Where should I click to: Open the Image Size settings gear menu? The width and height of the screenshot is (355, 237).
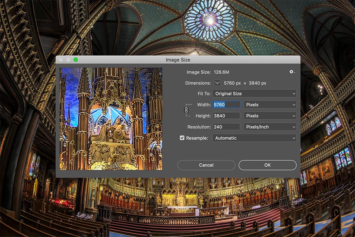click(x=291, y=72)
